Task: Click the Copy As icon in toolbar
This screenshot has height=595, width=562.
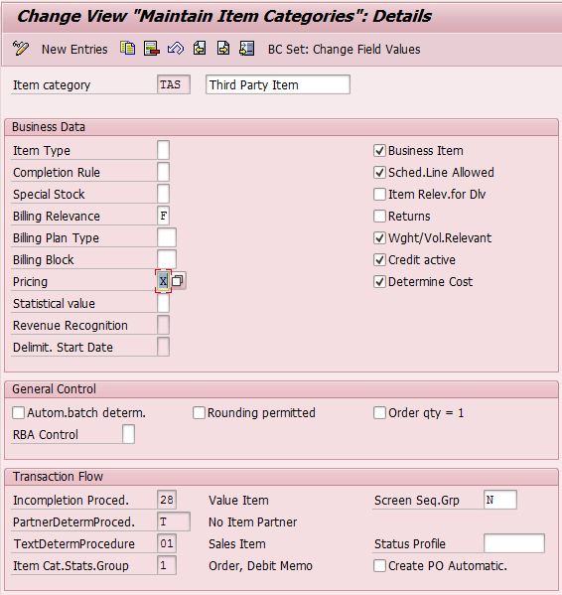Action: (x=128, y=49)
